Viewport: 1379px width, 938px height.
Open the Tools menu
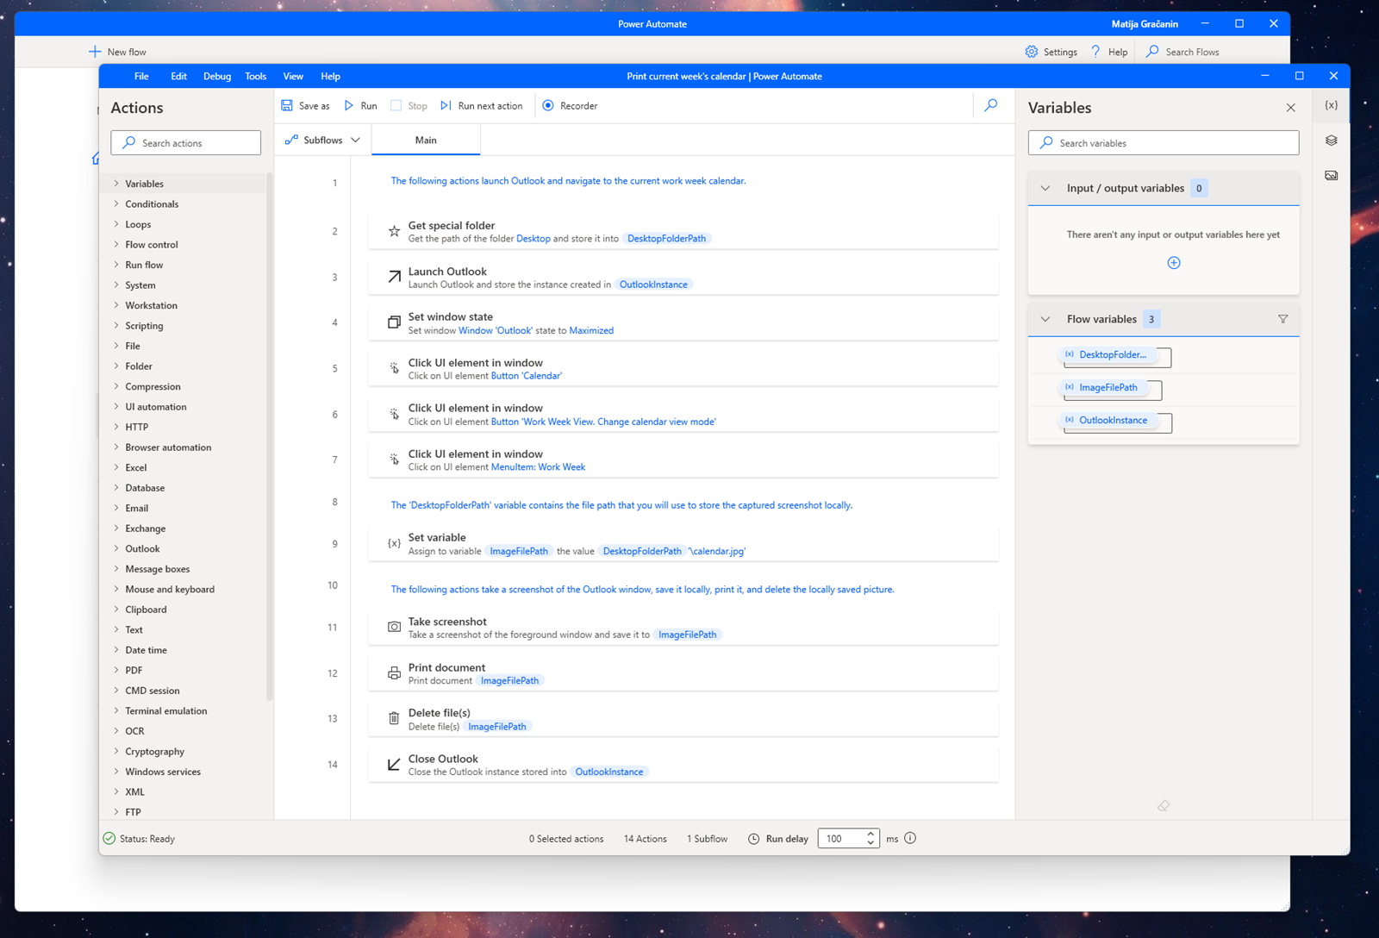pos(256,76)
